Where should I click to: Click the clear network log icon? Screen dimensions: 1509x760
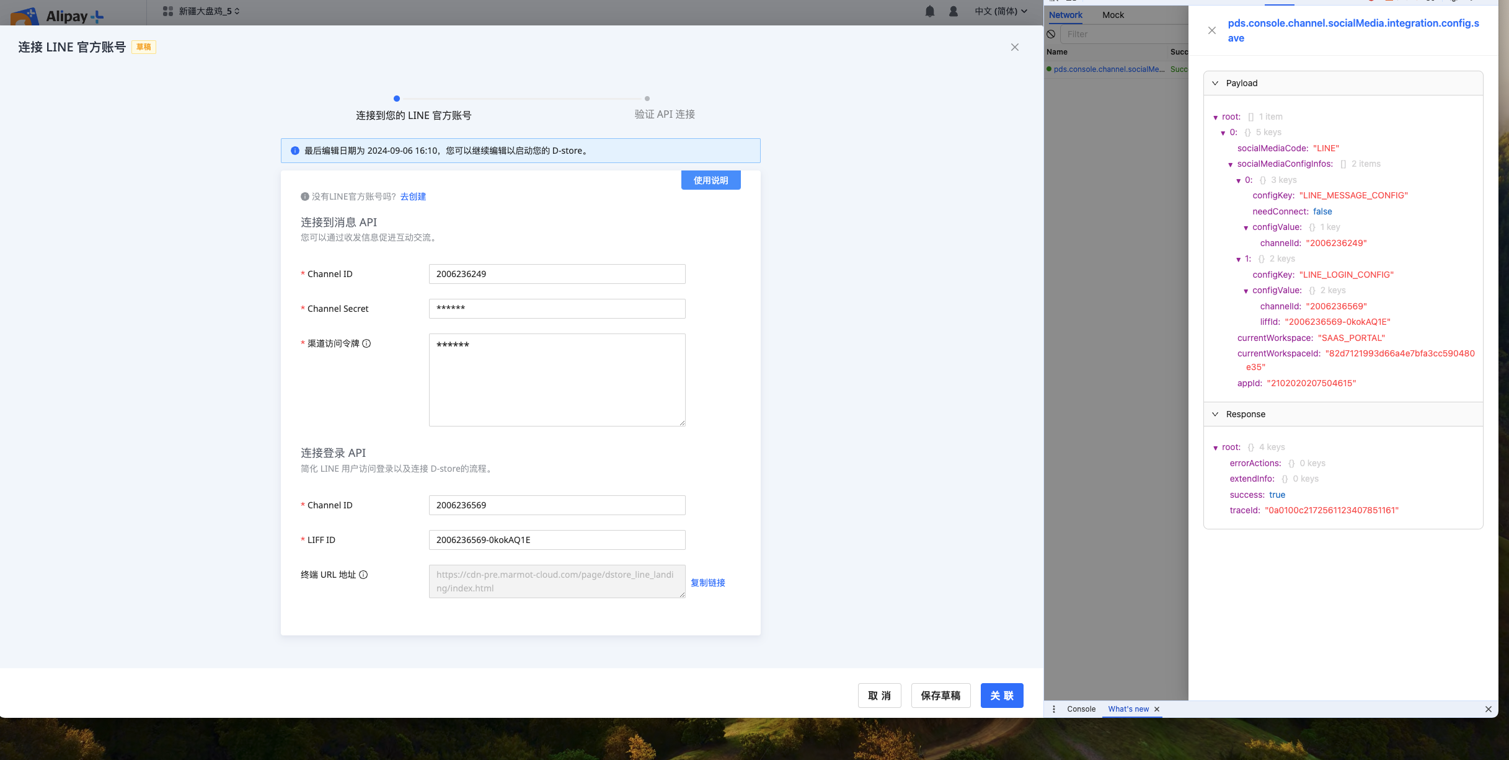[x=1051, y=34]
